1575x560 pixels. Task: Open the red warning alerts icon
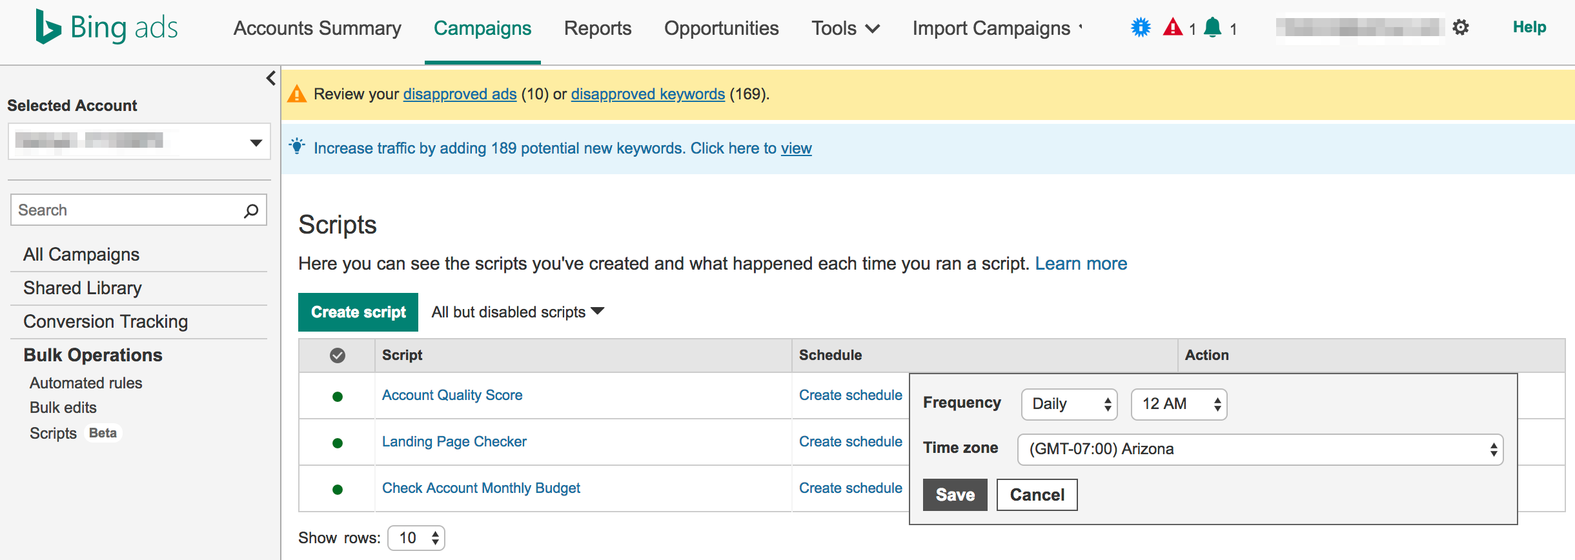coord(1173,28)
